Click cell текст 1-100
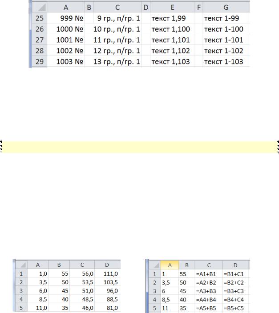279x313 pixels. pyautogui.click(x=226, y=29)
